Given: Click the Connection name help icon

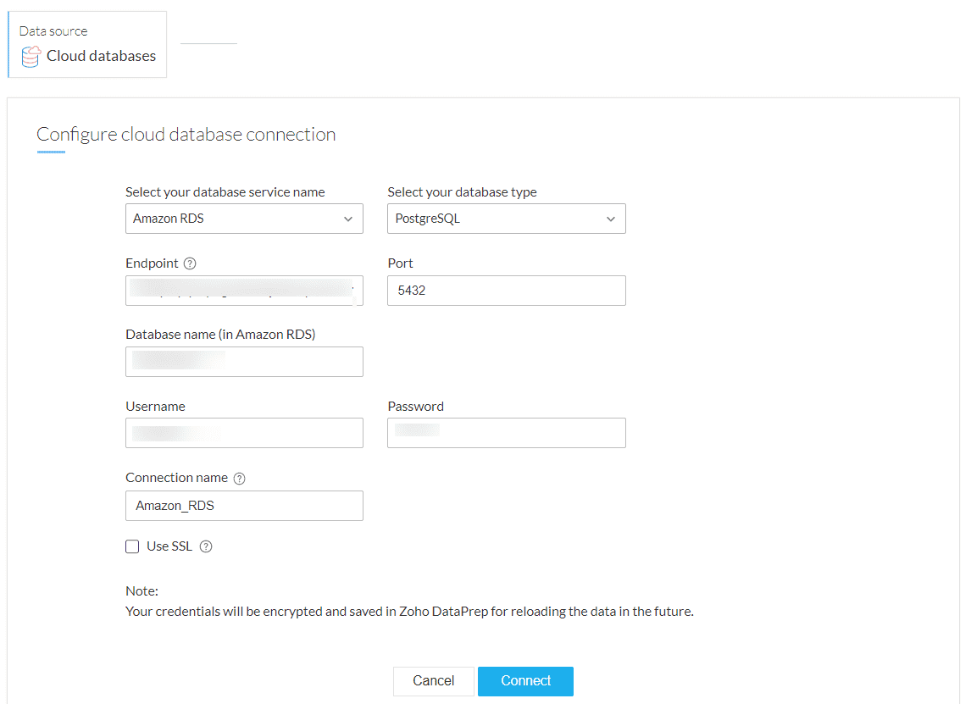Looking at the screenshot, I should pos(239,479).
